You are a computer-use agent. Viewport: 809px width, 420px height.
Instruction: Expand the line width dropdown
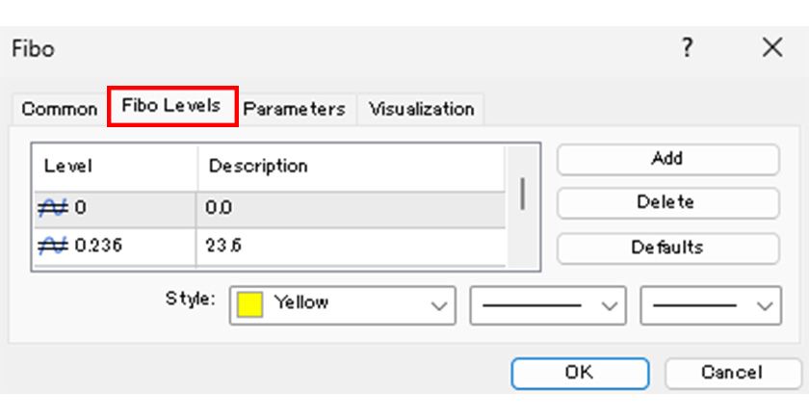765,305
